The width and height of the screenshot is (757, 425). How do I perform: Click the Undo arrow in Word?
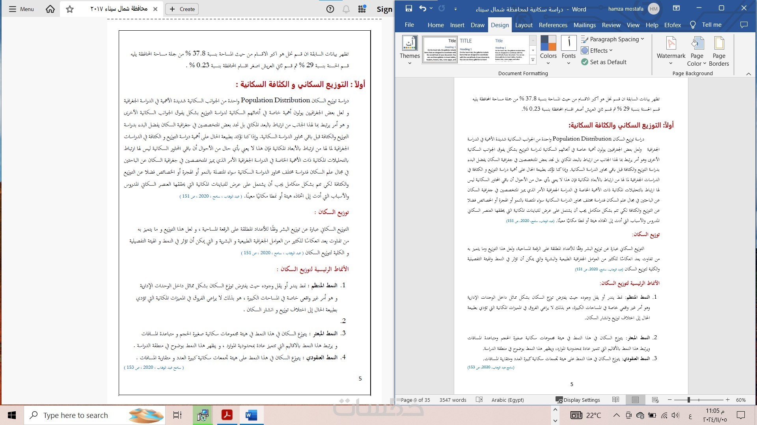tap(422, 8)
